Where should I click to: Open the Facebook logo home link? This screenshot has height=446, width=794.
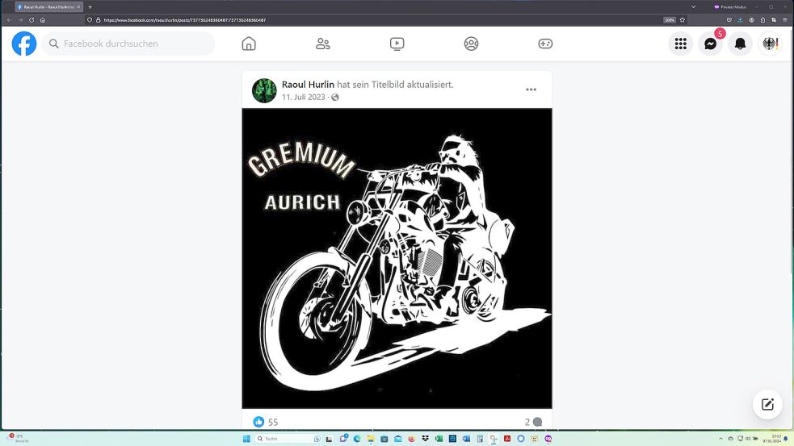(24, 44)
